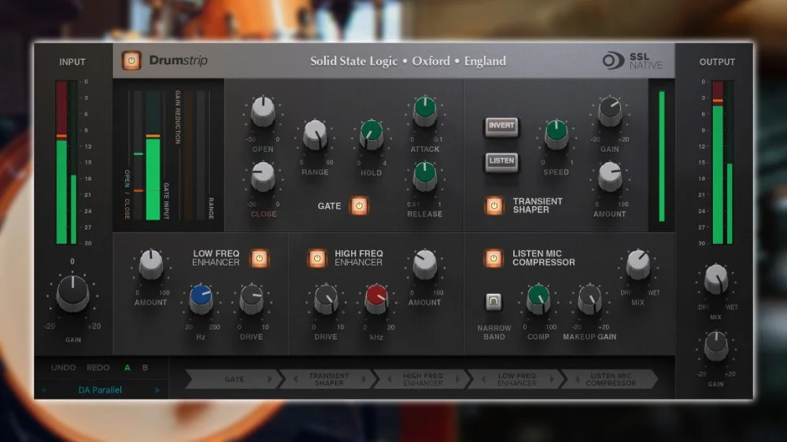The width and height of the screenshot is (787, 442).
Task: Click the Low Freq Enhancer DRIVE knob
Action: pyautogui.click(x=252, y=299)
